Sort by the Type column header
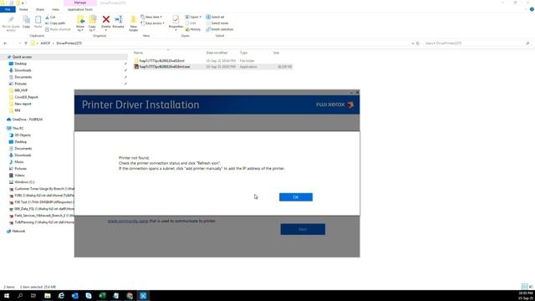Viewport: 535px width, 301px height. [x=243, y=53]
